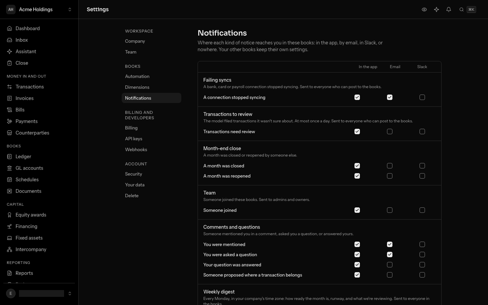
Task: Click the Reports book icon
Action: [9, 273]
